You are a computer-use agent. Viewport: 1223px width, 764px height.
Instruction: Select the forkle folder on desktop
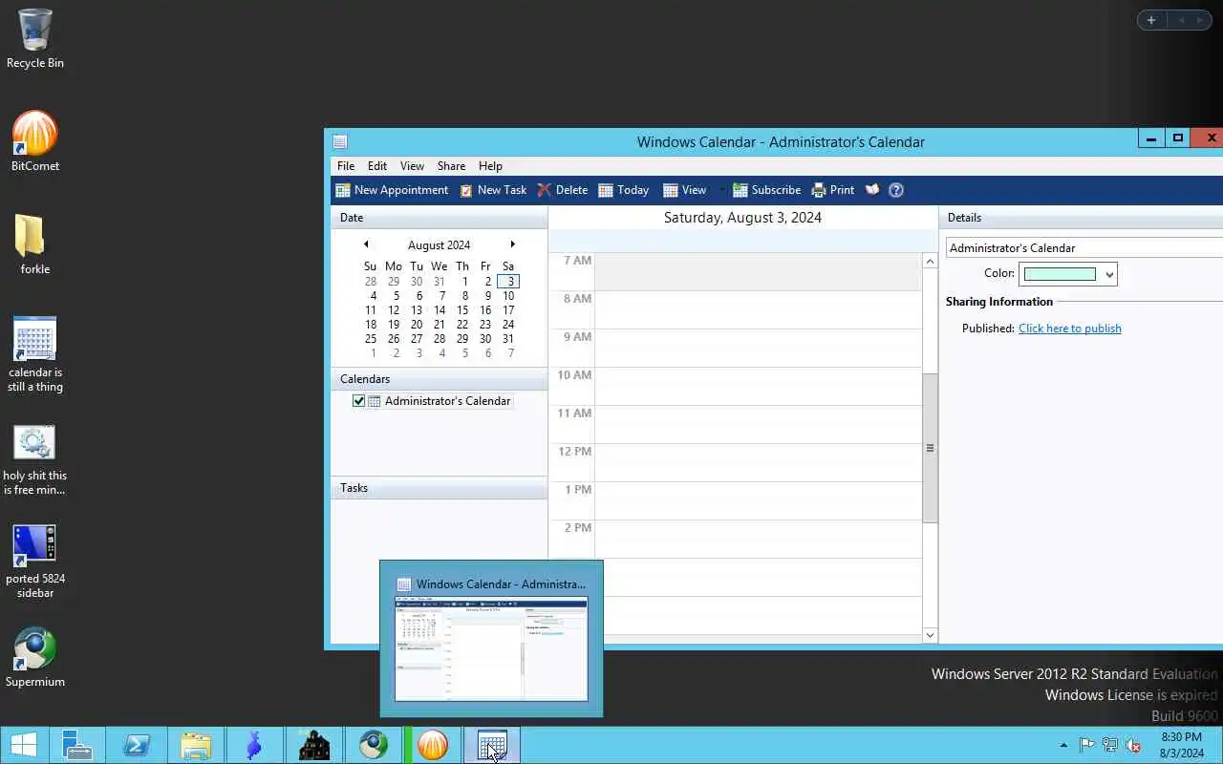(35, 244)
